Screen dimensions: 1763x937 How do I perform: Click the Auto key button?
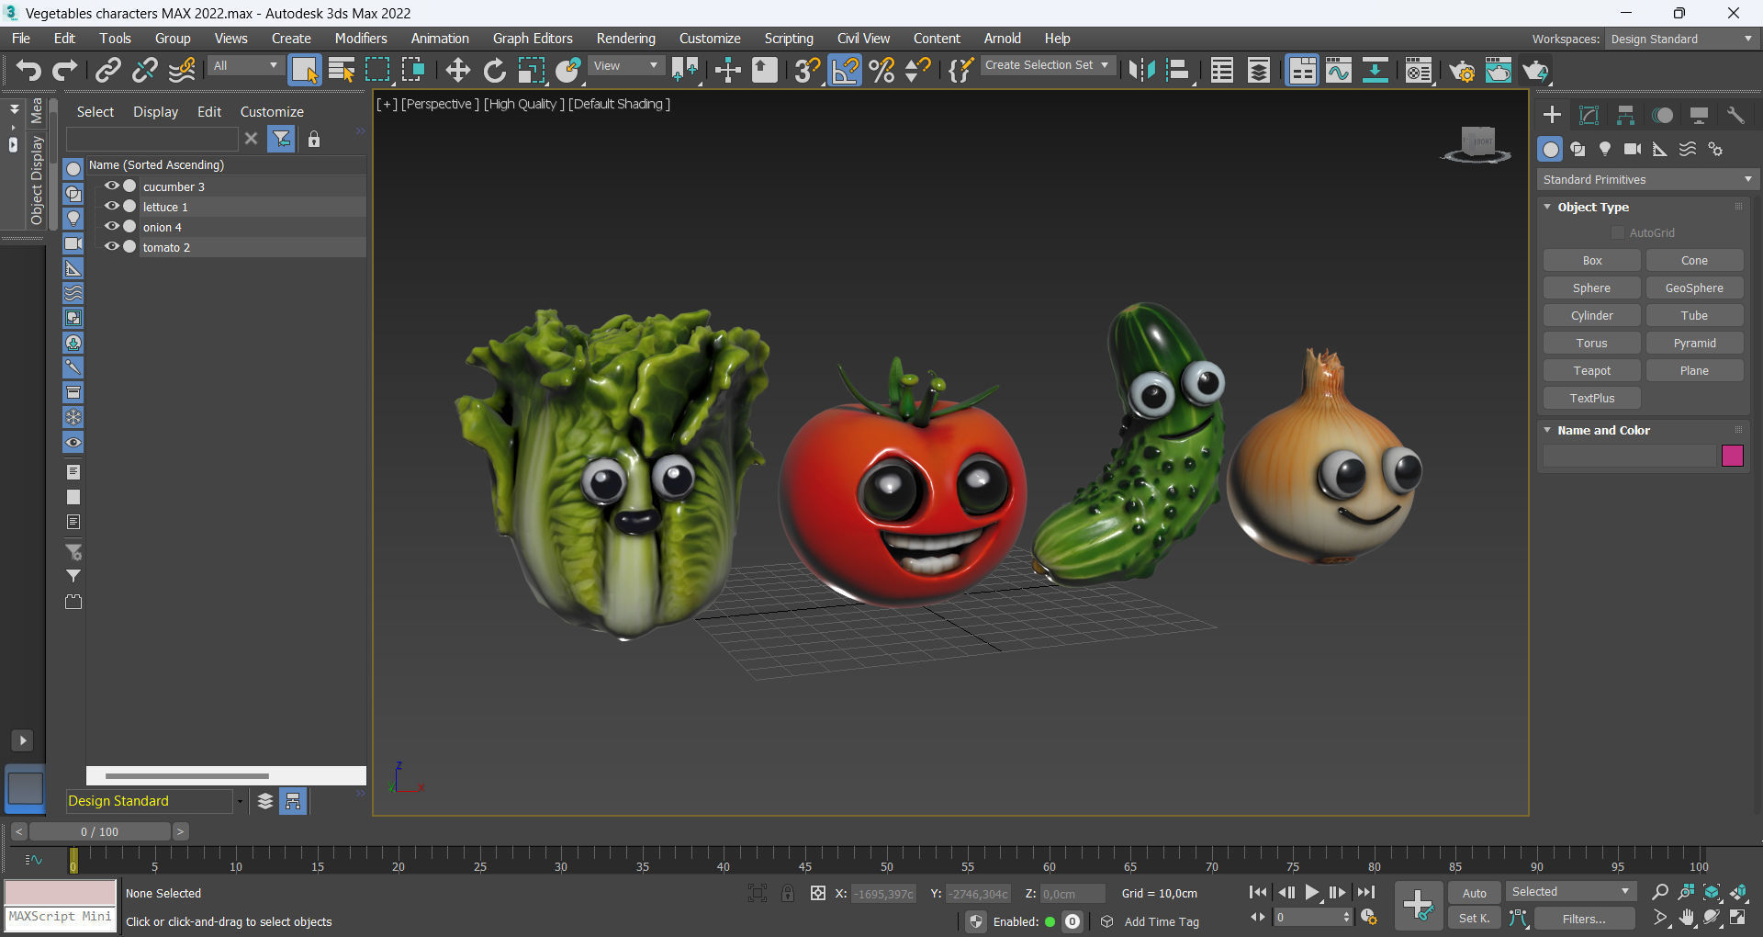(x=1474, y=893)
